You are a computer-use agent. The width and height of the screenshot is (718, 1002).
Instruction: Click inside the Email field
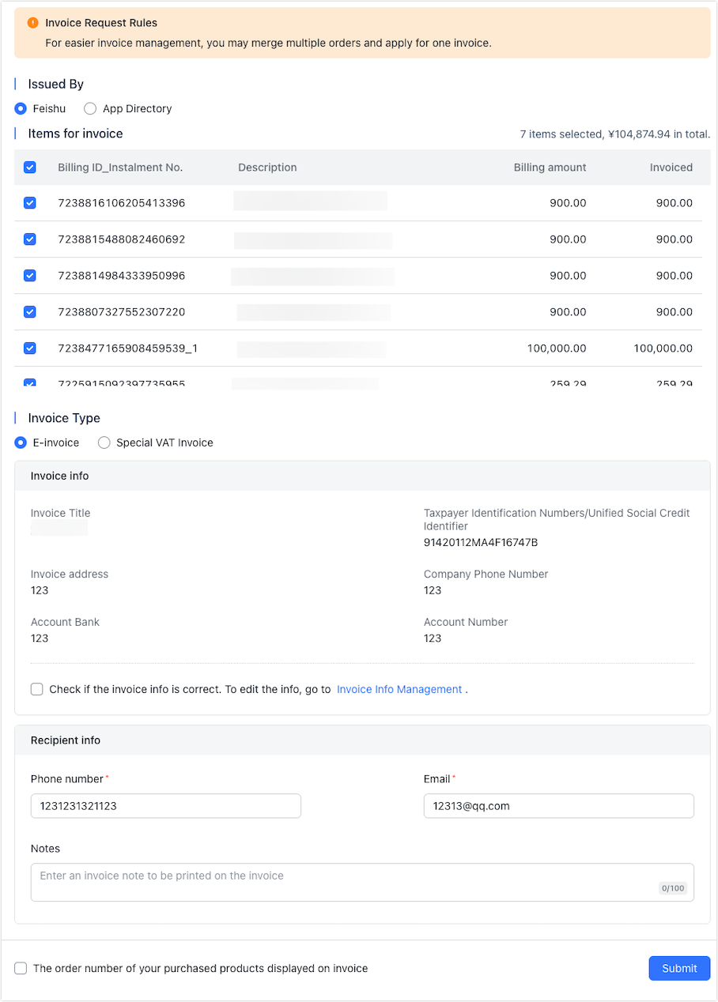pyautogui.click(x=558, y=805)
